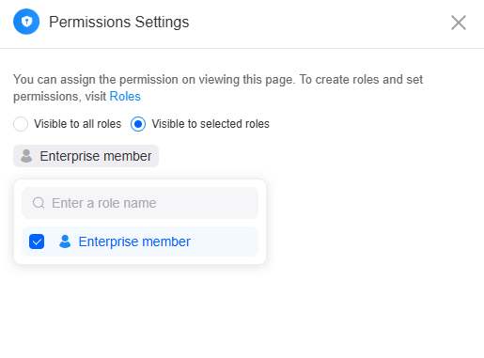Click the highlighted Enterprise member option row
The height and width of the screenshot is (358, 484).
(x=140, y=241)
